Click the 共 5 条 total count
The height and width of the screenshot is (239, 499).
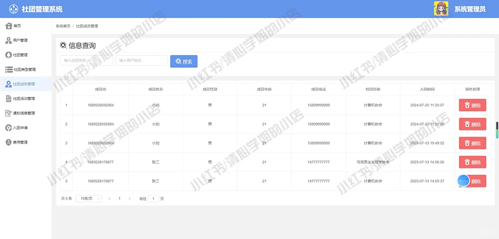point(66,199)
